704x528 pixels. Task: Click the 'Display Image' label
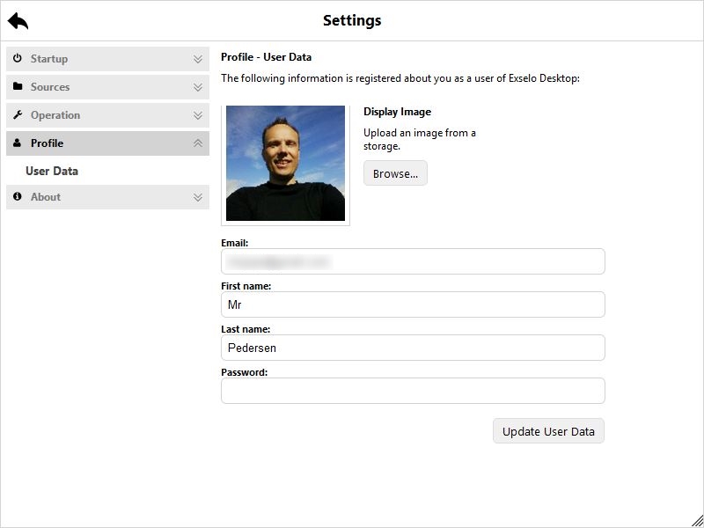398,112
